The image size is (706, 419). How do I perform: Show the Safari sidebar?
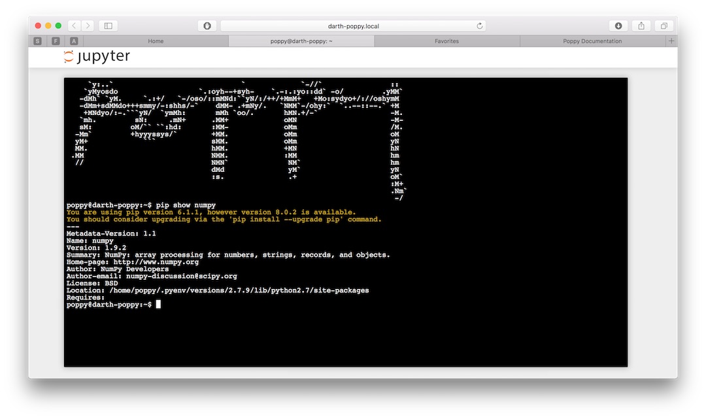pos(108,25)
